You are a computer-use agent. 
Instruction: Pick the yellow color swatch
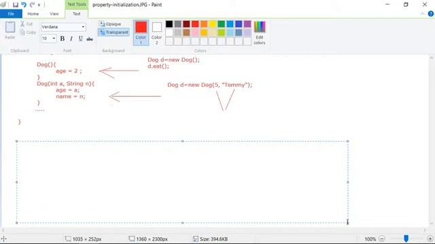213,24
